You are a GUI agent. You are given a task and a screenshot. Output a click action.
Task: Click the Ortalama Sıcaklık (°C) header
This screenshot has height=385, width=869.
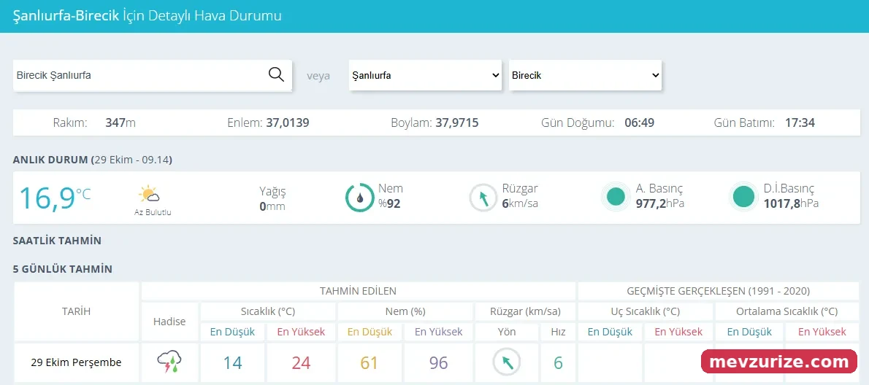(787, 311)
